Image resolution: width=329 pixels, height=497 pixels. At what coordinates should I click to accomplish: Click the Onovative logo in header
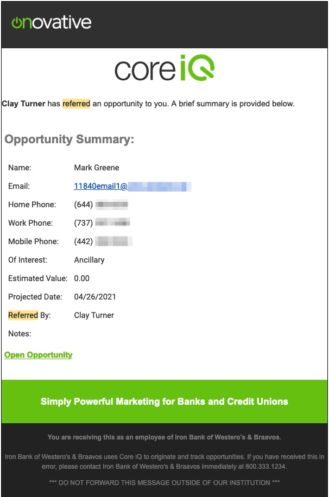(52, 23)
